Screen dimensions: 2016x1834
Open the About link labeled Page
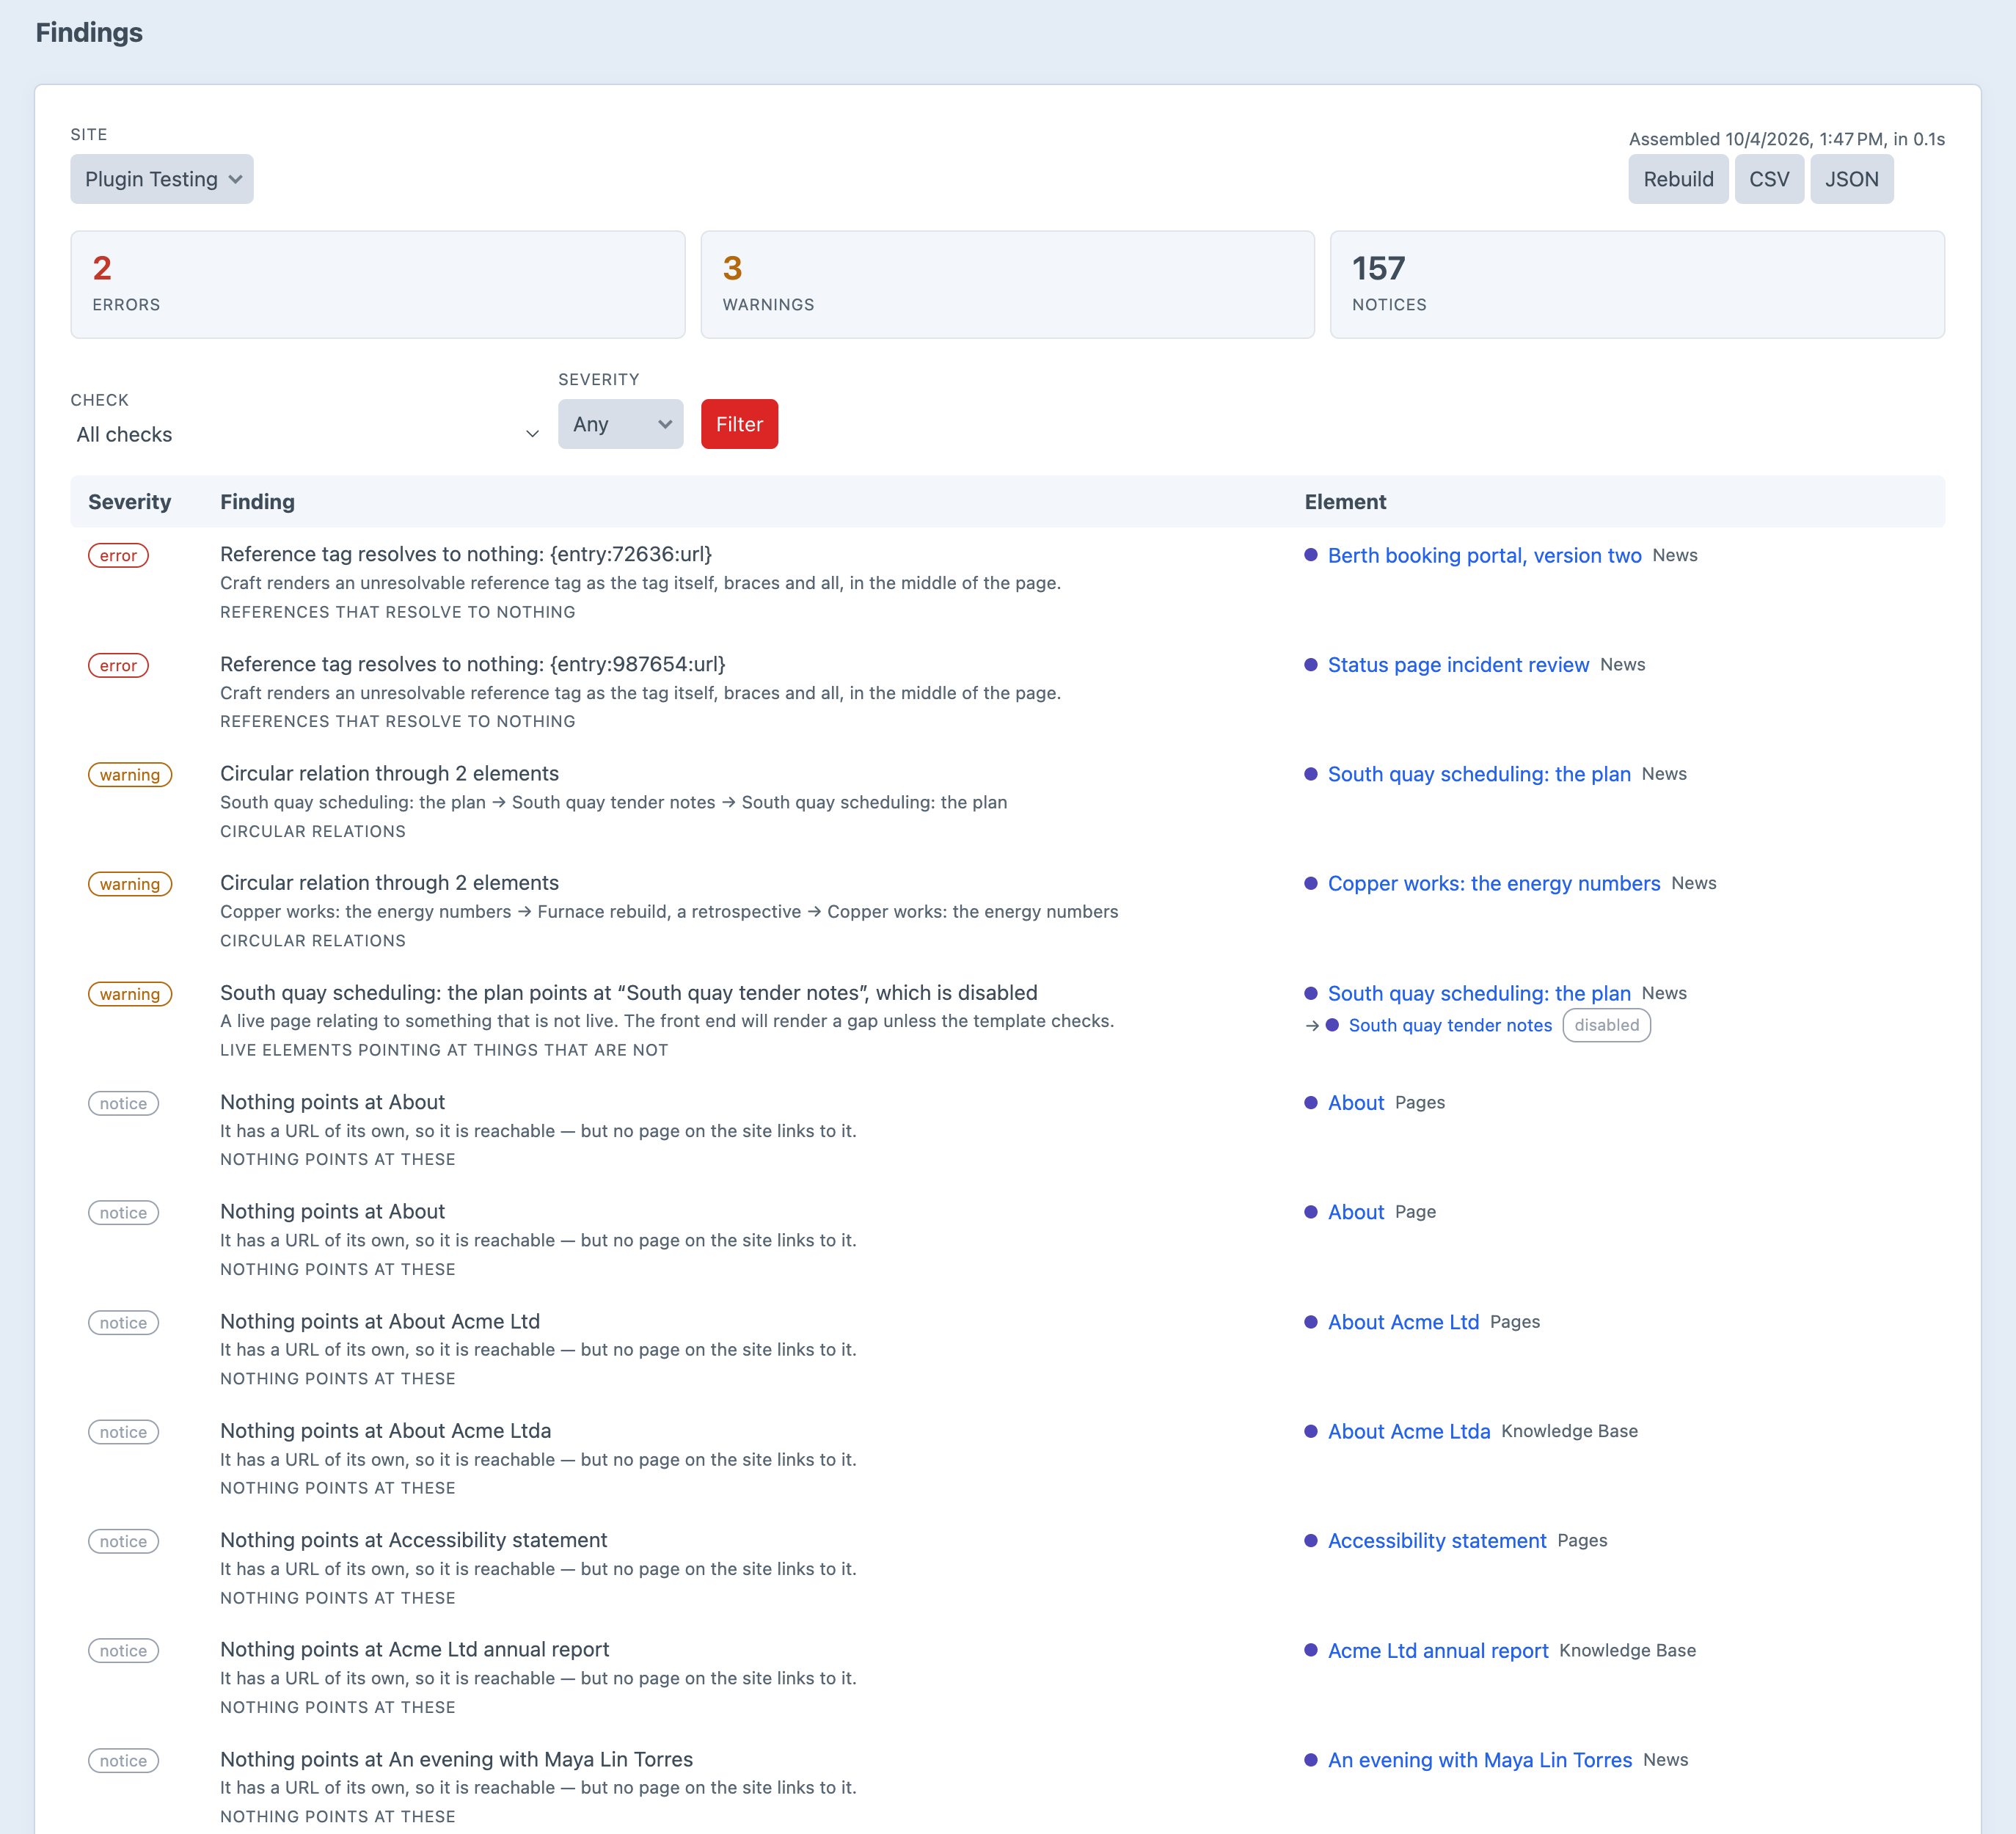1356,1212
